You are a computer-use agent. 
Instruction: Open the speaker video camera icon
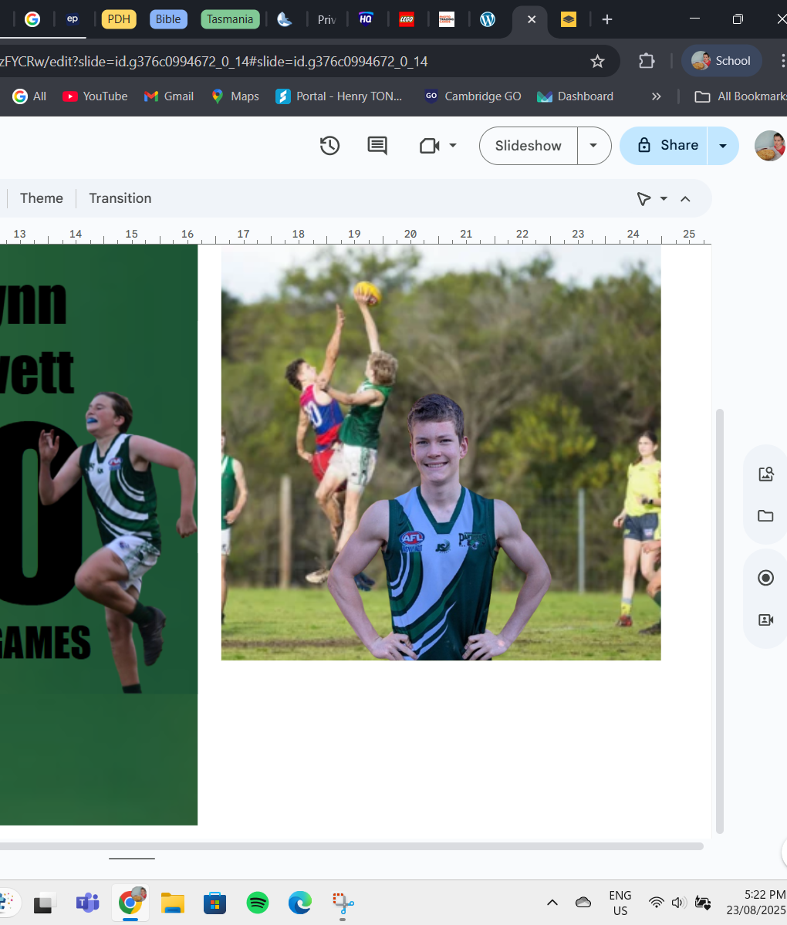(x=765, y=619)
